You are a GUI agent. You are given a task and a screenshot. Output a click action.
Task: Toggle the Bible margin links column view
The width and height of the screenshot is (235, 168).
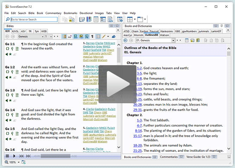[x=64, y=36]
